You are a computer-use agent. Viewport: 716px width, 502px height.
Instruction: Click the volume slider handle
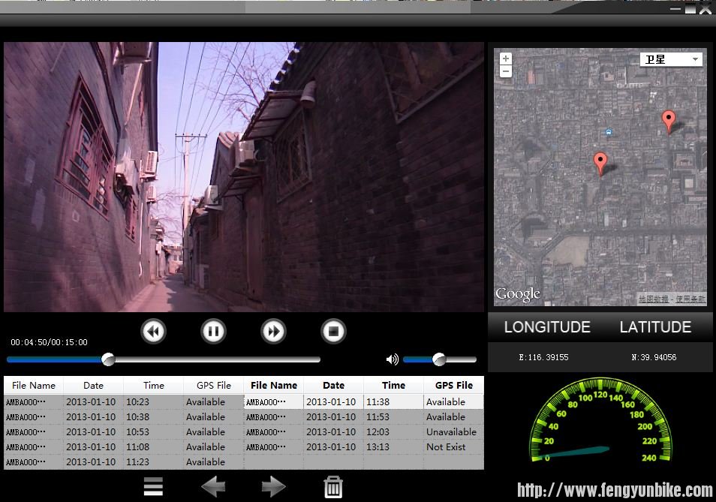point(440,359)
